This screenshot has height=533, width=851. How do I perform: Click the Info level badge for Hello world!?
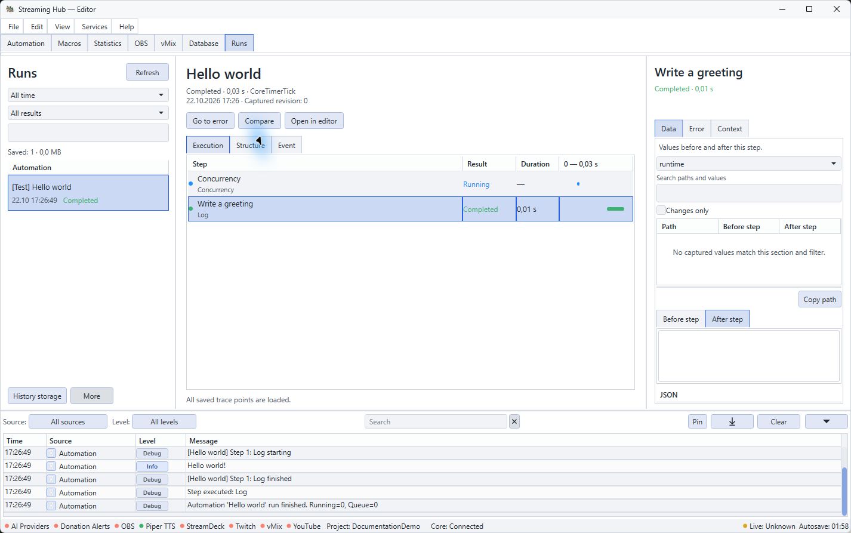tap(152, 466)
